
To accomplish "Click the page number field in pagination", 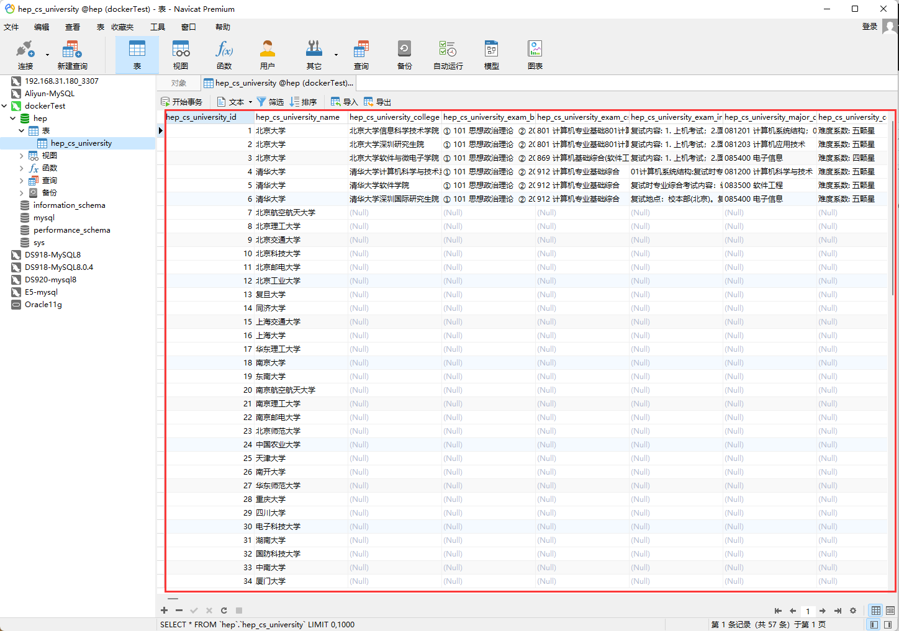I will (808, 611).
